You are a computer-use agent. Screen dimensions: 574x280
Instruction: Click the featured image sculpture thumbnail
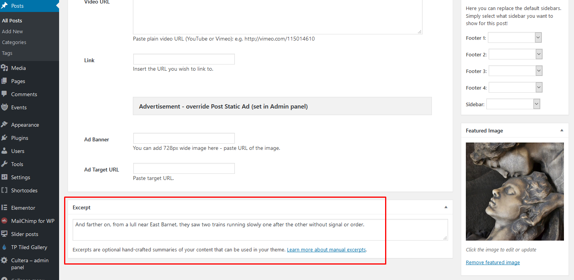515,192
